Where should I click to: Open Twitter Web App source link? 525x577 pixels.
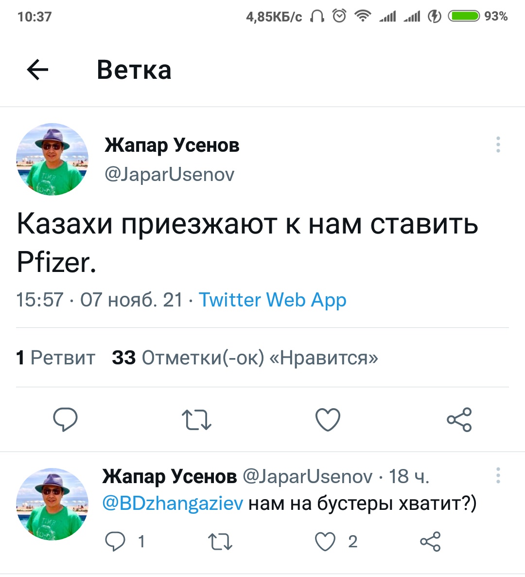click(272, 300)
